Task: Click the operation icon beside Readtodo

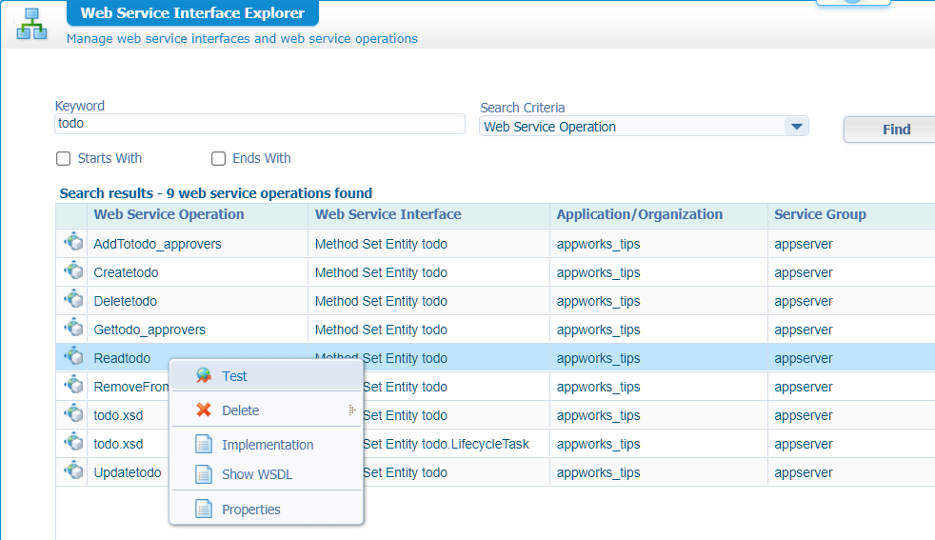Action: (x=73, y=357)
